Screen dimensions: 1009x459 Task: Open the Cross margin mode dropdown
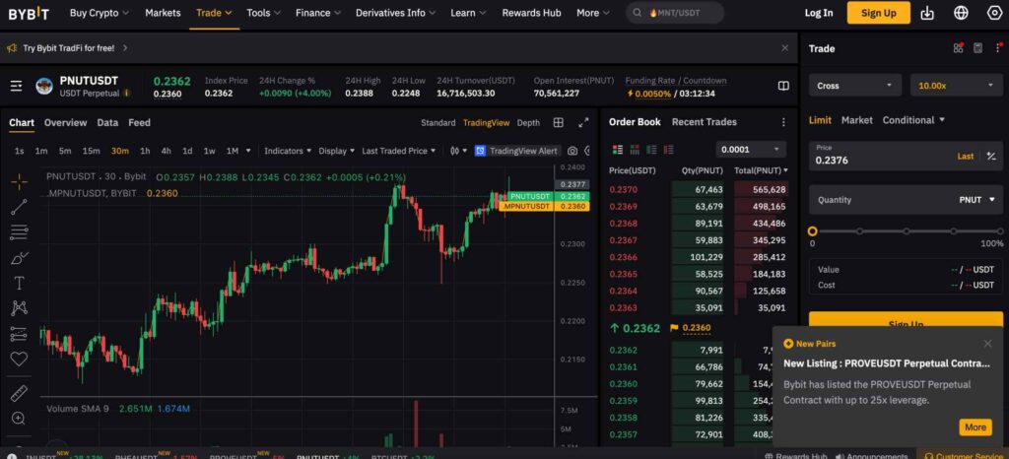pos(855,86)
